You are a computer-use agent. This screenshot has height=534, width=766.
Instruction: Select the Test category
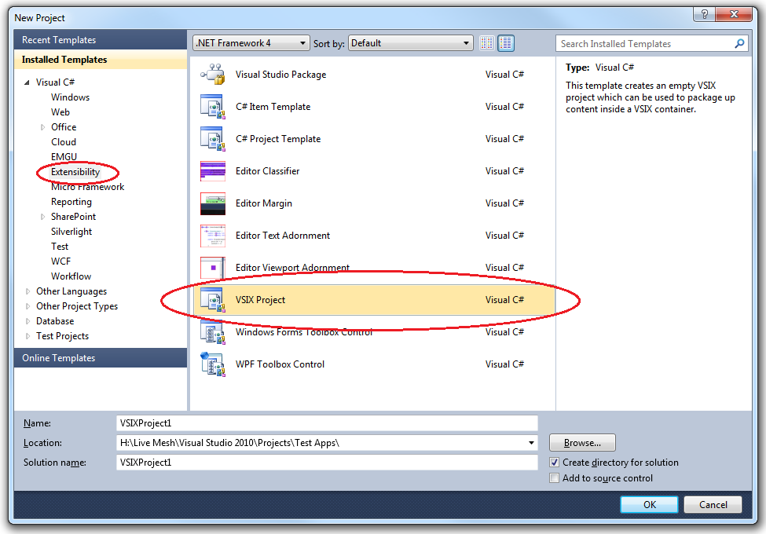point(60,247)
